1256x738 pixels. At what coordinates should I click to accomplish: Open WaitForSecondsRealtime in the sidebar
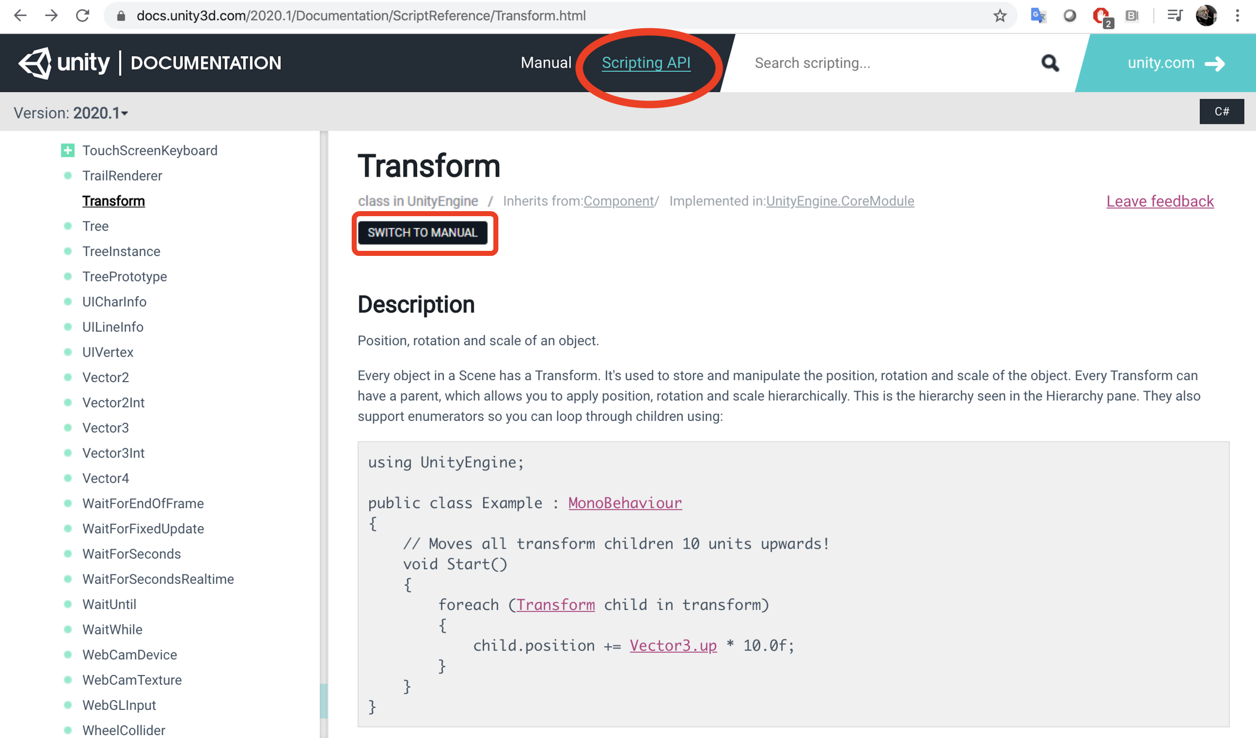pyautogui.click(x=158, y=579)
